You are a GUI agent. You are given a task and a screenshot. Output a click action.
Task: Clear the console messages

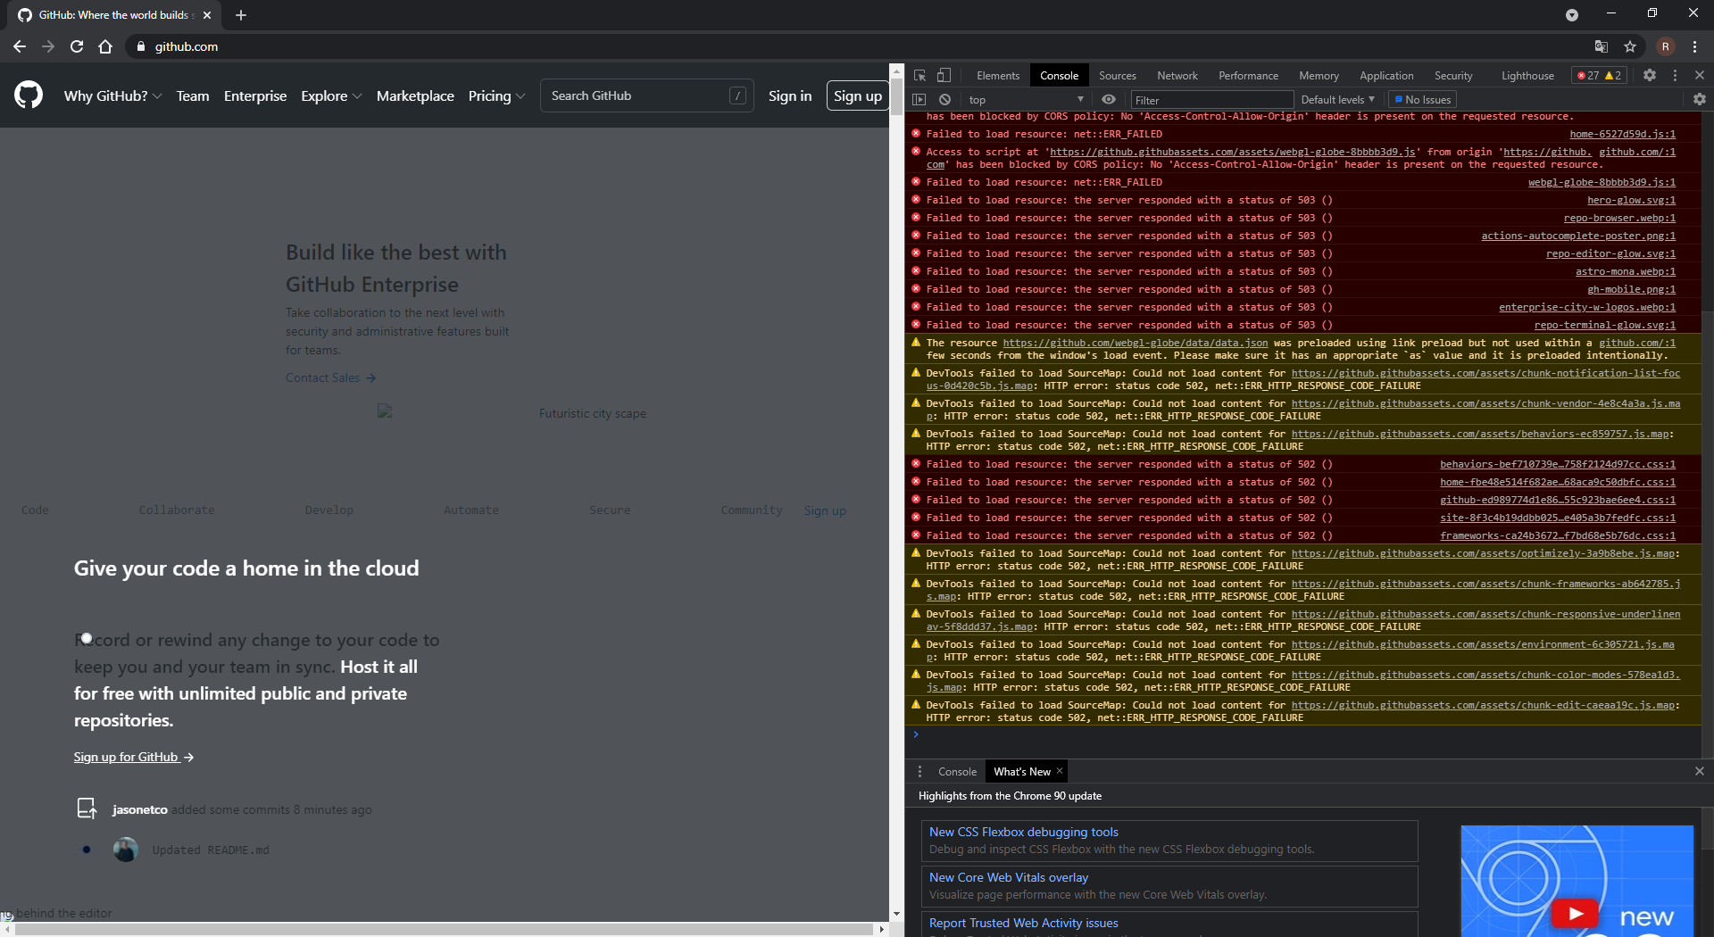[944, 100]
